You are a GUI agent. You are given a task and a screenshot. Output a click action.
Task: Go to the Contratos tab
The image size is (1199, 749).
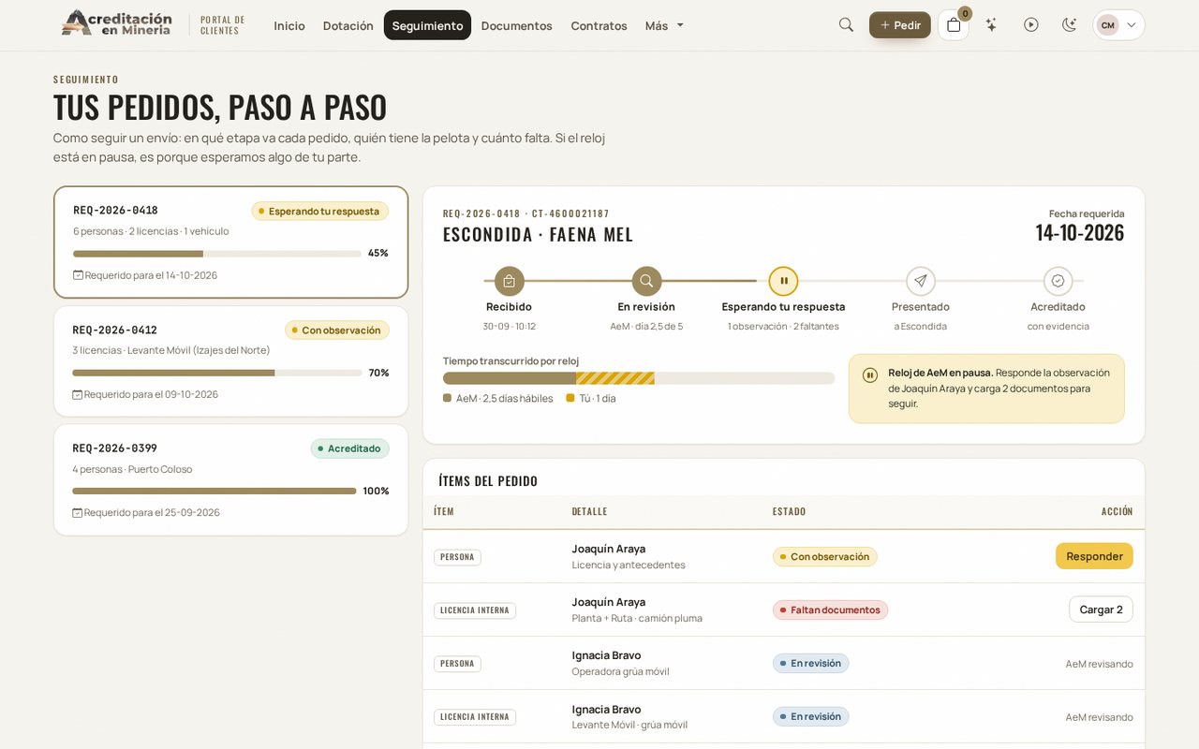pyautogui.click(x=599, y=25)
